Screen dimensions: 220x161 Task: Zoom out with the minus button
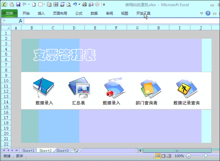coord(188,156)
